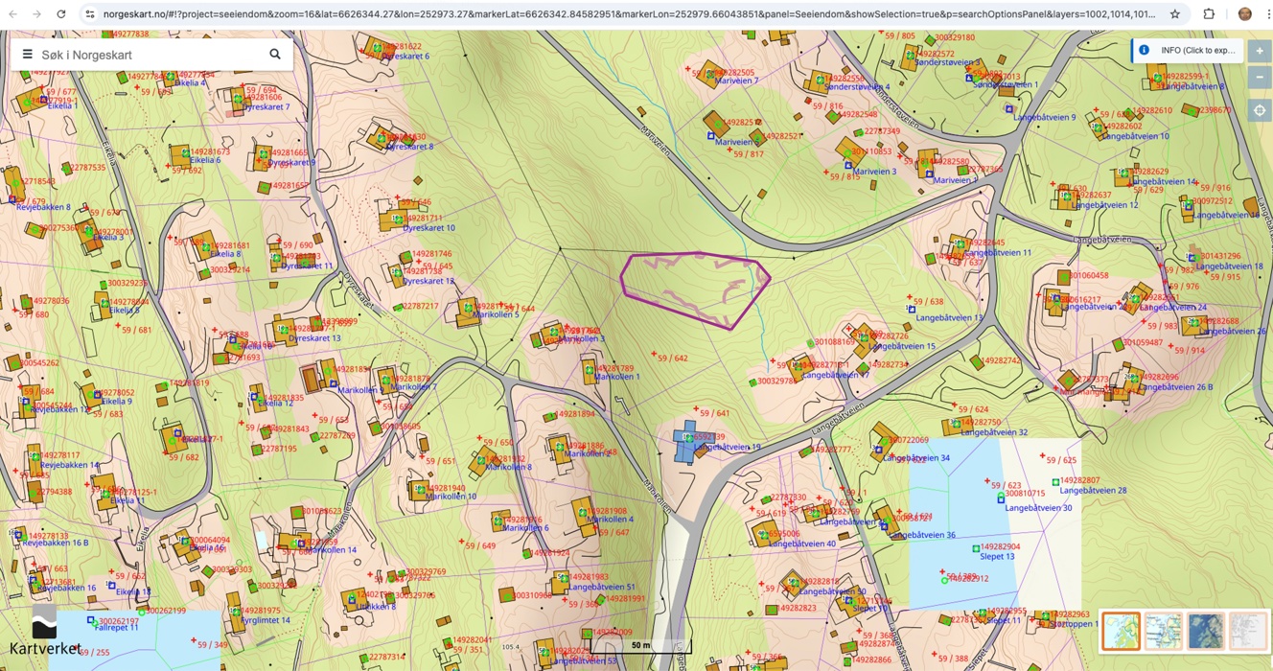Open the hamburger menu in search bar

tap(27, 55)
